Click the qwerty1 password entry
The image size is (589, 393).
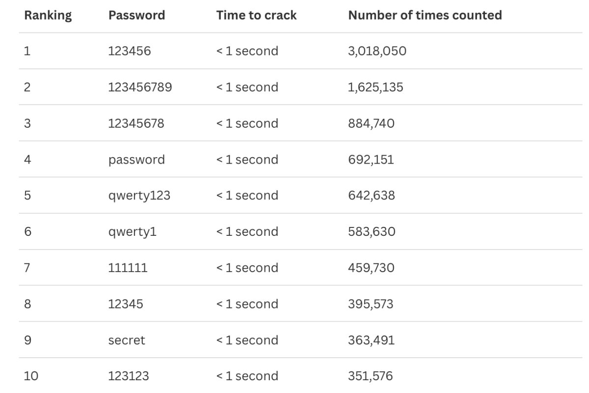[133, 231]
